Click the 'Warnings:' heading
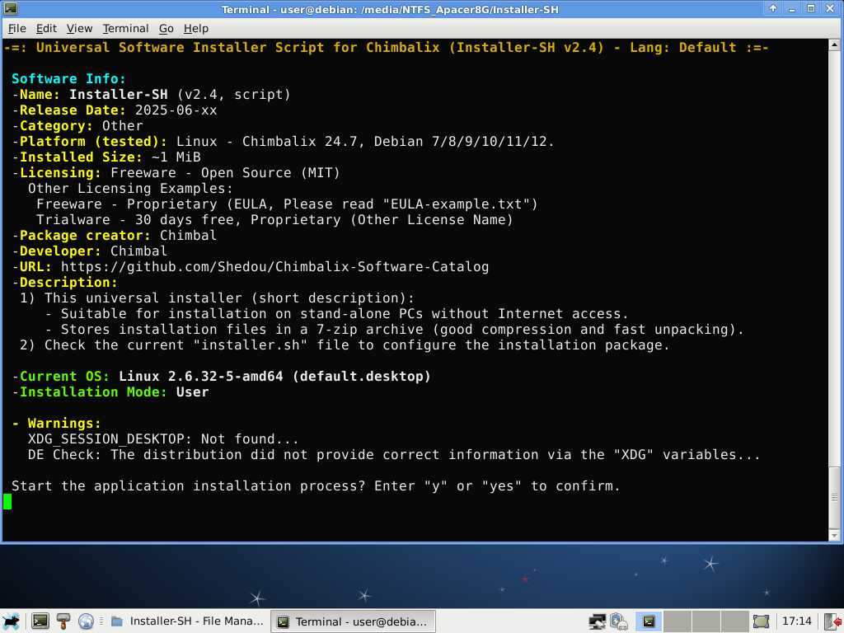The height and width of the screenshot is (633, 844). (64, 424)
